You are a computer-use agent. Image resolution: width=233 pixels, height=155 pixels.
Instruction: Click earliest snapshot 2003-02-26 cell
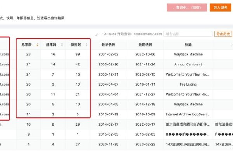pos(108,64)
